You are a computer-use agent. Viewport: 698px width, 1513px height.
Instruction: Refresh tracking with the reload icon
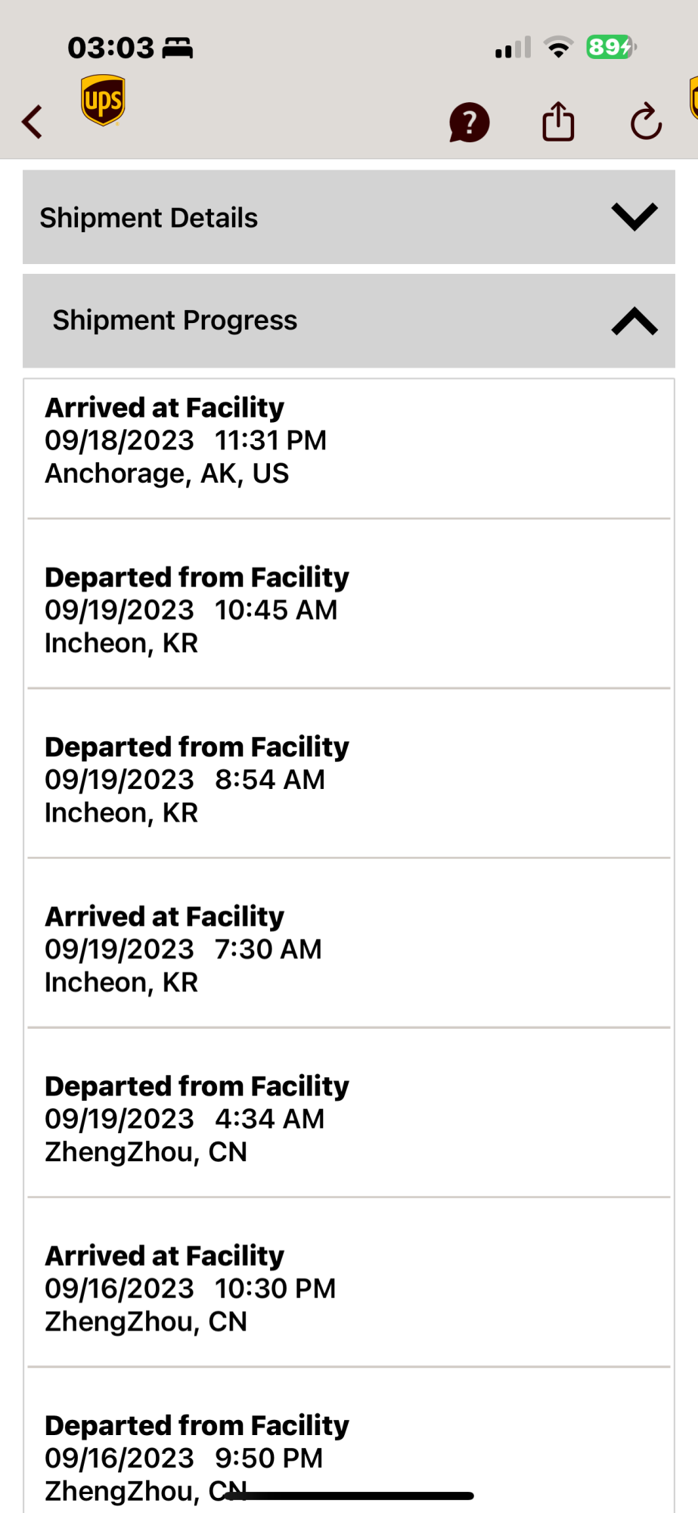tap(646, 122)
